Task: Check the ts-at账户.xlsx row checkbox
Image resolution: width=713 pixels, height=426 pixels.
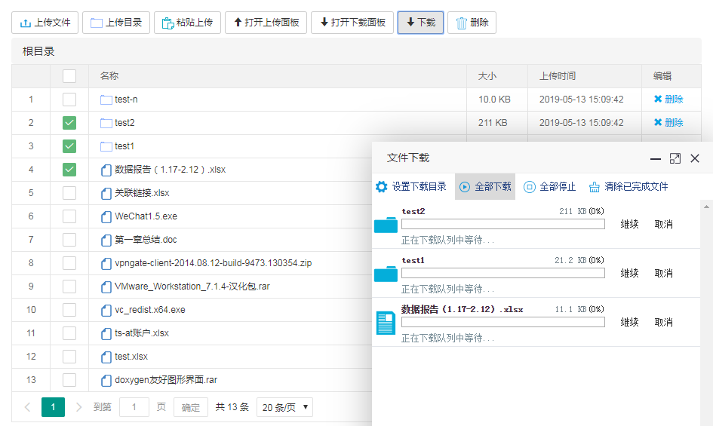Action: coord(69,333)
